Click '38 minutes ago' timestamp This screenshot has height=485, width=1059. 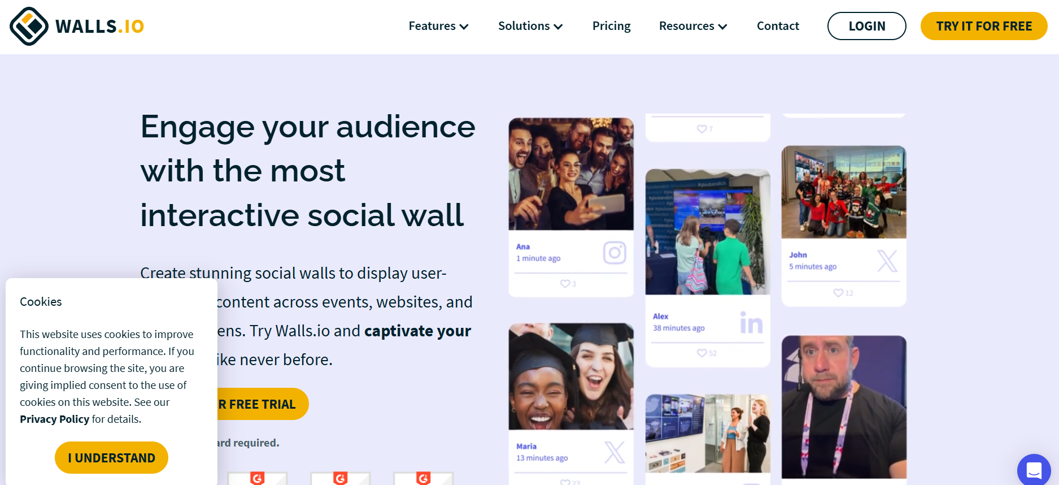click(678, 328)
